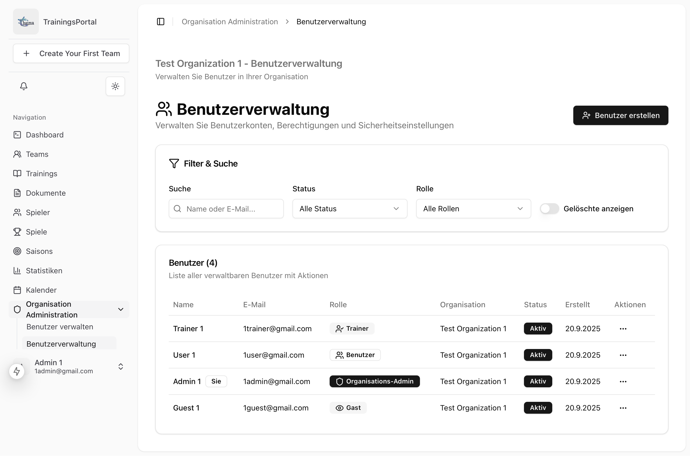This screenshot has height=456, width=690.
Task: Click Benutzerverwaltung breadcrumb text
Action: tap(331, 22)
